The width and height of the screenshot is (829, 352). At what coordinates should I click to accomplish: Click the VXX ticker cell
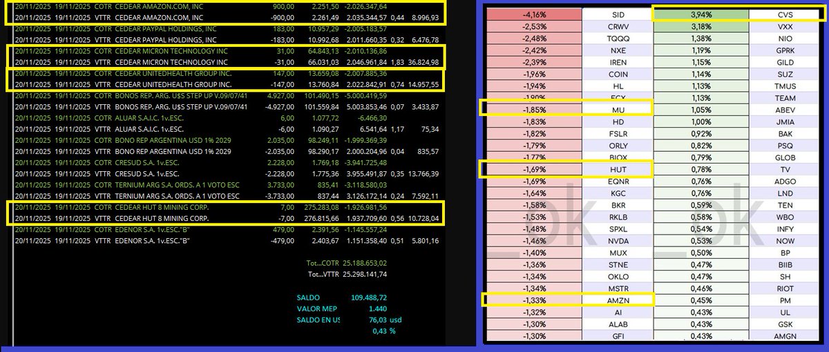coord(785,26)
